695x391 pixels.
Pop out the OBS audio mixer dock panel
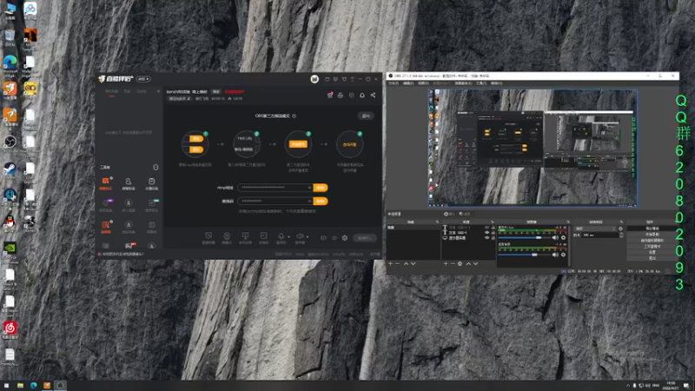pos(568,222)
